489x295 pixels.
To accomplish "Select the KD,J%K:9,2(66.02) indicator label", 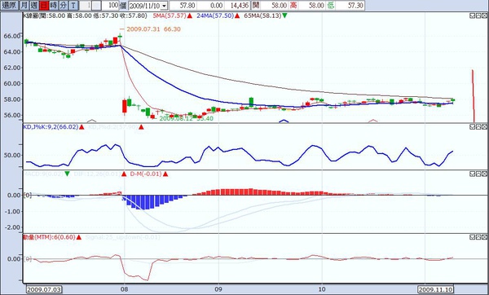I will click(51, 127).
